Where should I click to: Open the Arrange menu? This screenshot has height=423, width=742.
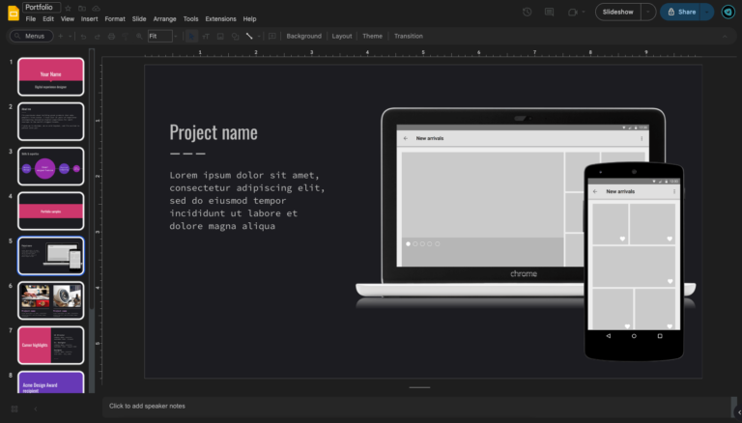164,18
